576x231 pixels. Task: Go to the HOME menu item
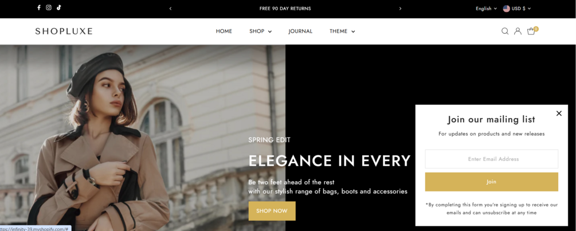[224, 31]
